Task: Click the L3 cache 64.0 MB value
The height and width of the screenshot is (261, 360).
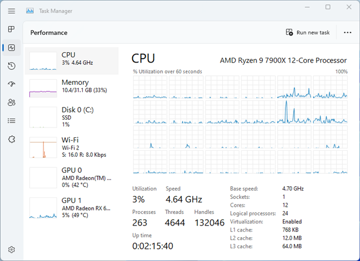Action: click(x=292, y=247)
